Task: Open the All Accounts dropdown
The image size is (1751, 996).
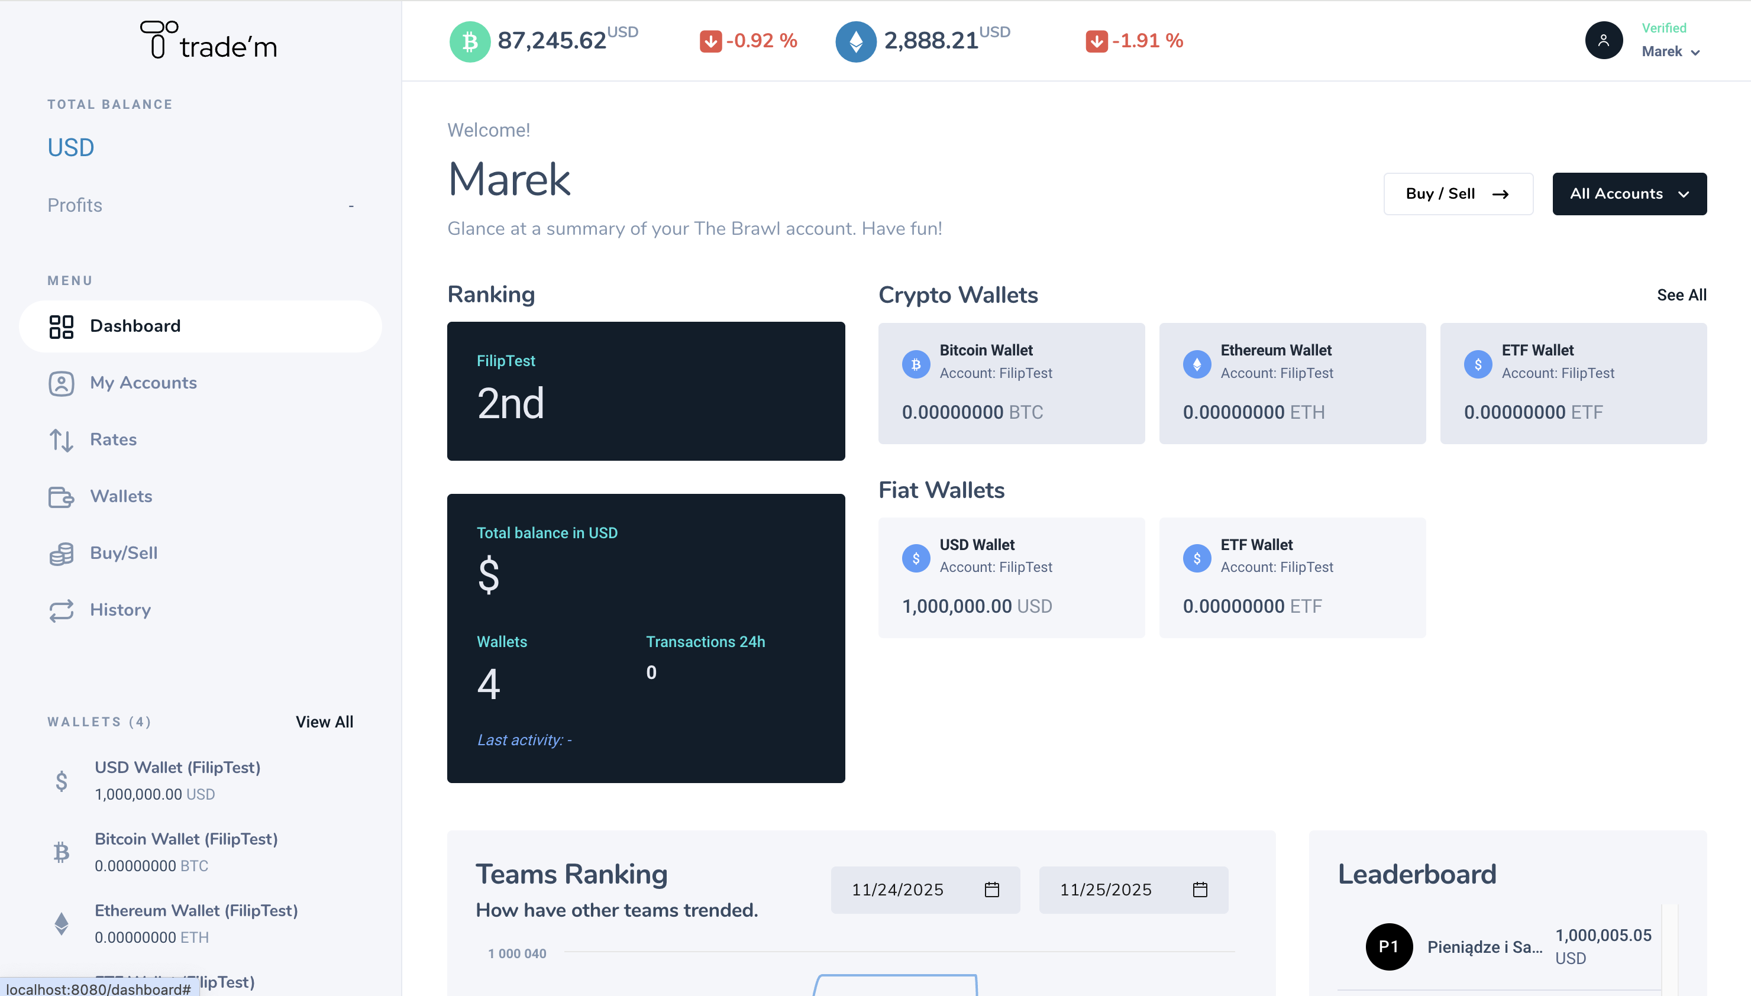Action: click(x=1629, y=193)
